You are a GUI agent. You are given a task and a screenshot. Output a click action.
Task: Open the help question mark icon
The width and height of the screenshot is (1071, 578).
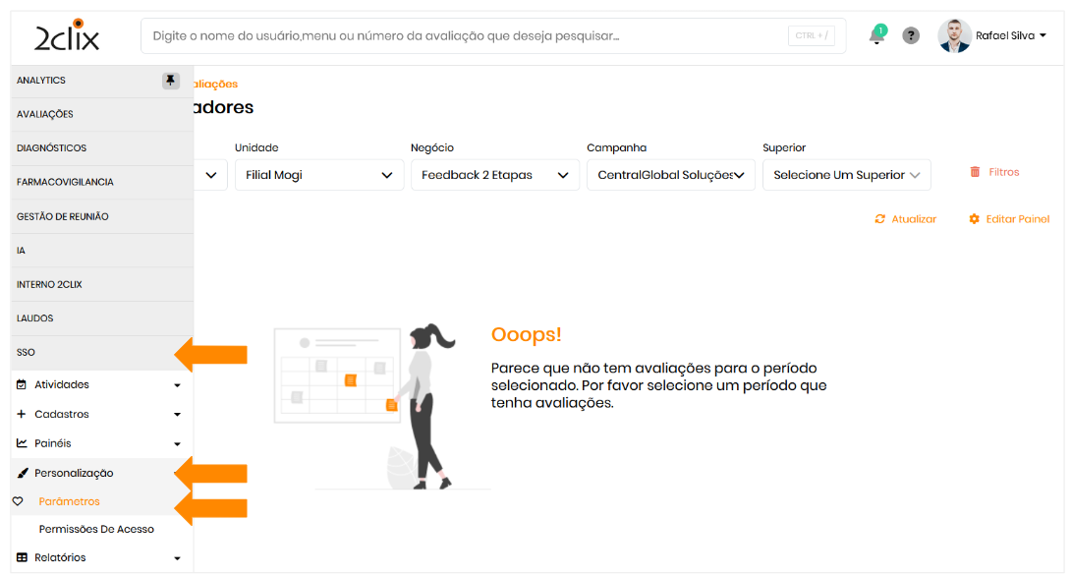[911, 36]
